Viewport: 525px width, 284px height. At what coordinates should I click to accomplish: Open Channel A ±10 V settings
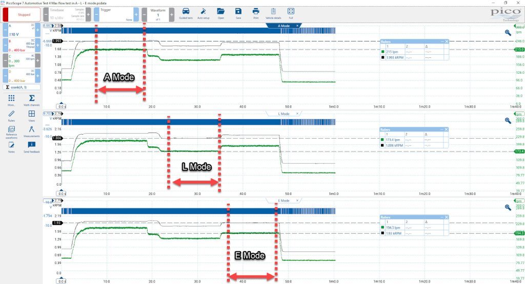22,30
